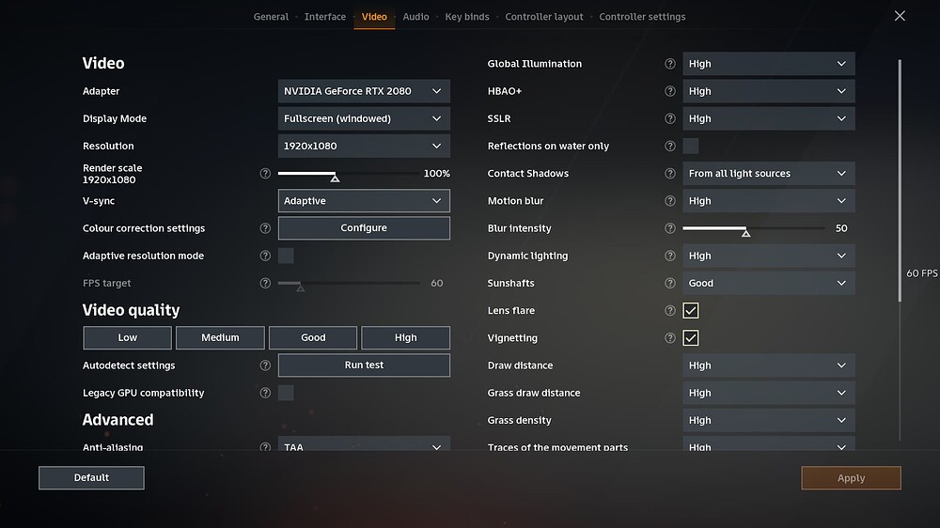Toggle Legacy GPU compatibility checkbox
Image resolution: width=940 pixels, height=528 pixels.
[x=286, y=393]
